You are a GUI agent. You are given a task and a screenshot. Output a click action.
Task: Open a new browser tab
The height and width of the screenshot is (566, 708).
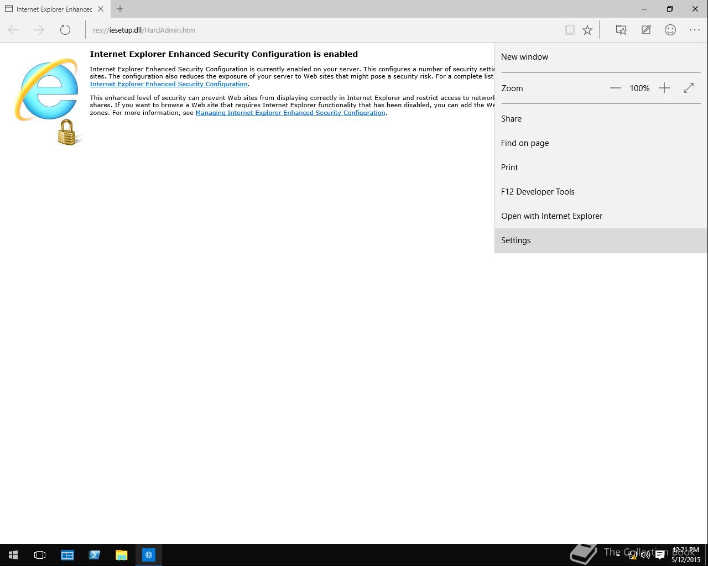coord(120,9)
